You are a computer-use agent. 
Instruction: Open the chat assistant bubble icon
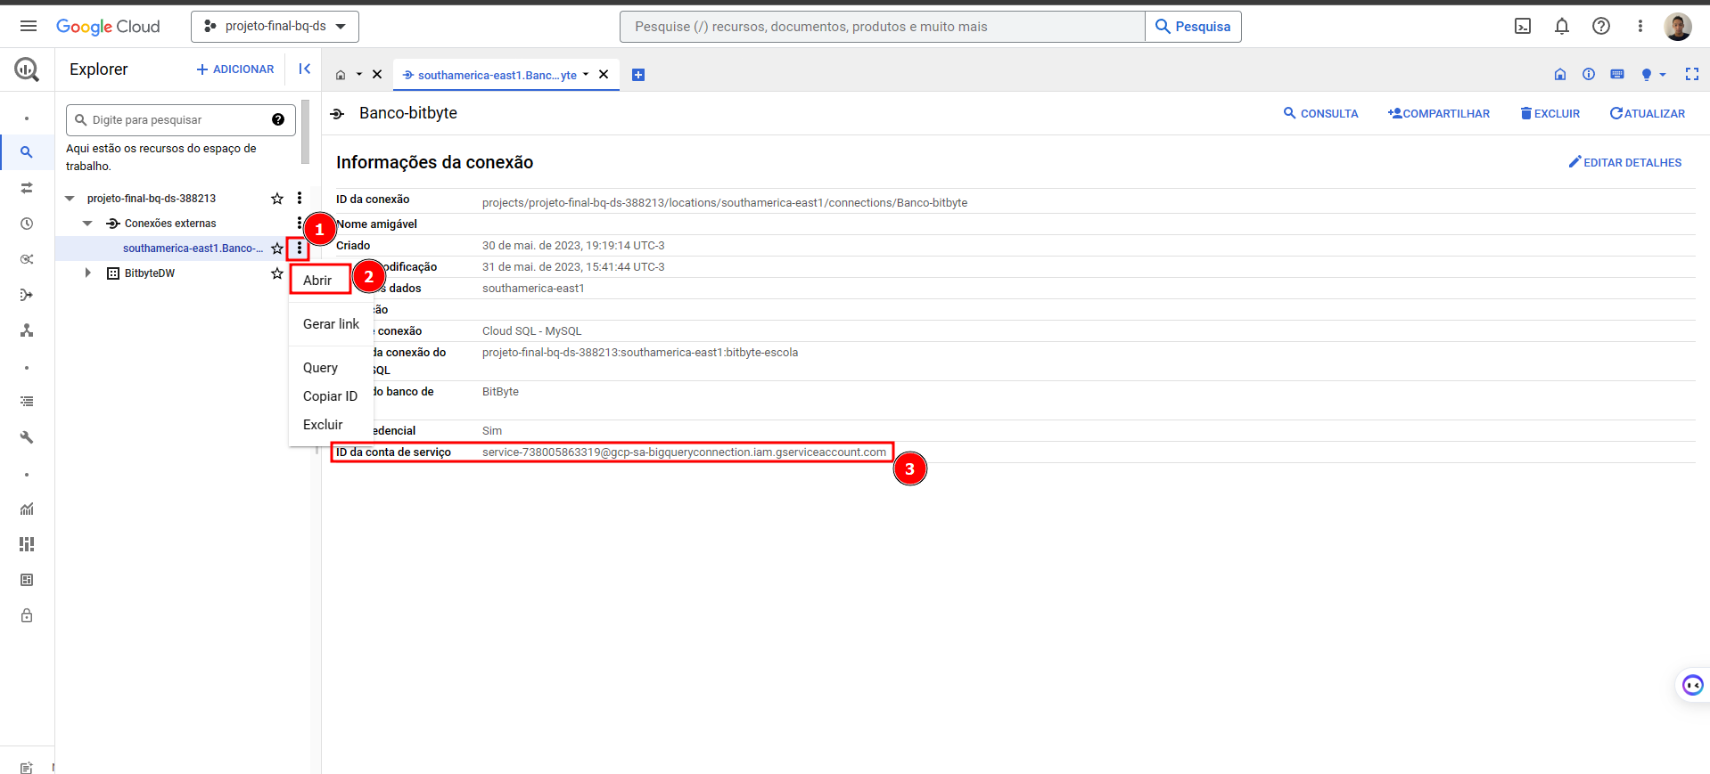tap(1692, 685)
